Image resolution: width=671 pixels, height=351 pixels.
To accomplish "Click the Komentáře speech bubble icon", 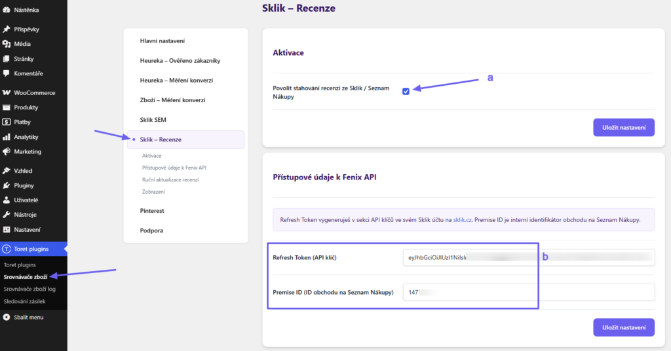I will click(x=7, y=73).
